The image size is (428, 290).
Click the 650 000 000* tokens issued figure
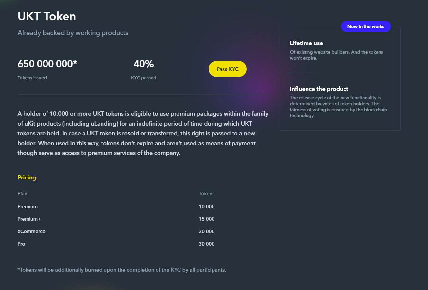47,64
